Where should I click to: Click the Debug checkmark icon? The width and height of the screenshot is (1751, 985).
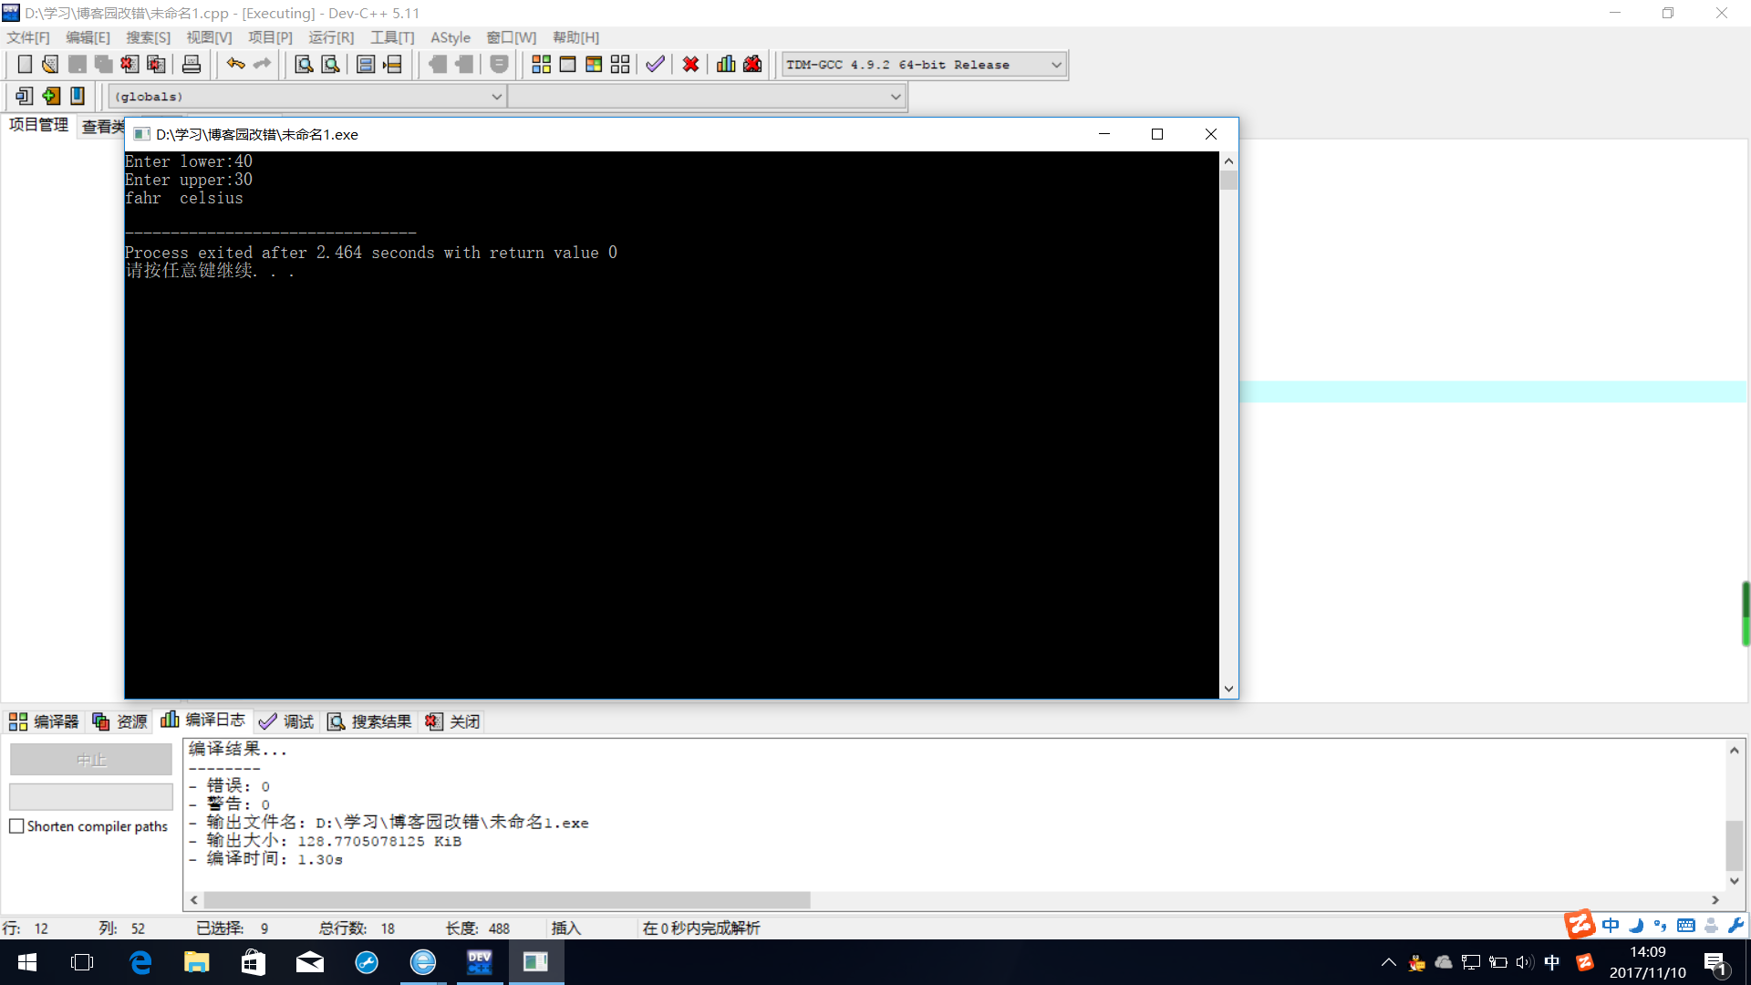(655, 65)
